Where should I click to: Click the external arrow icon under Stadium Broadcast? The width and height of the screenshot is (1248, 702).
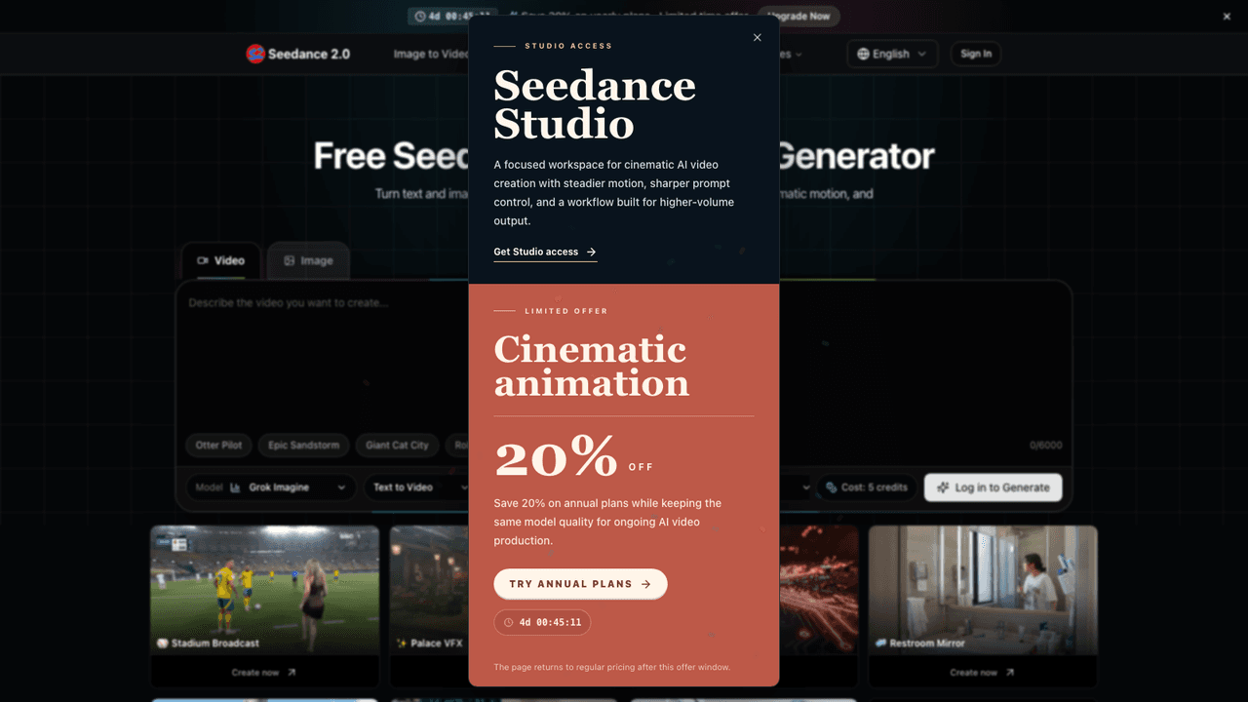292,673
